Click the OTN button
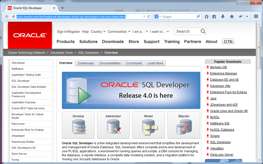This screenshot has width=263, height=164. point(228,41)
